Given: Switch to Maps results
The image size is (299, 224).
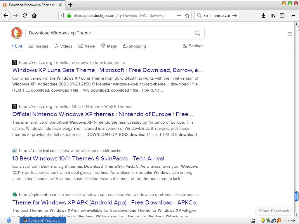Looking at the screenshot, I should pyautogui.click(x=109, y=46).
